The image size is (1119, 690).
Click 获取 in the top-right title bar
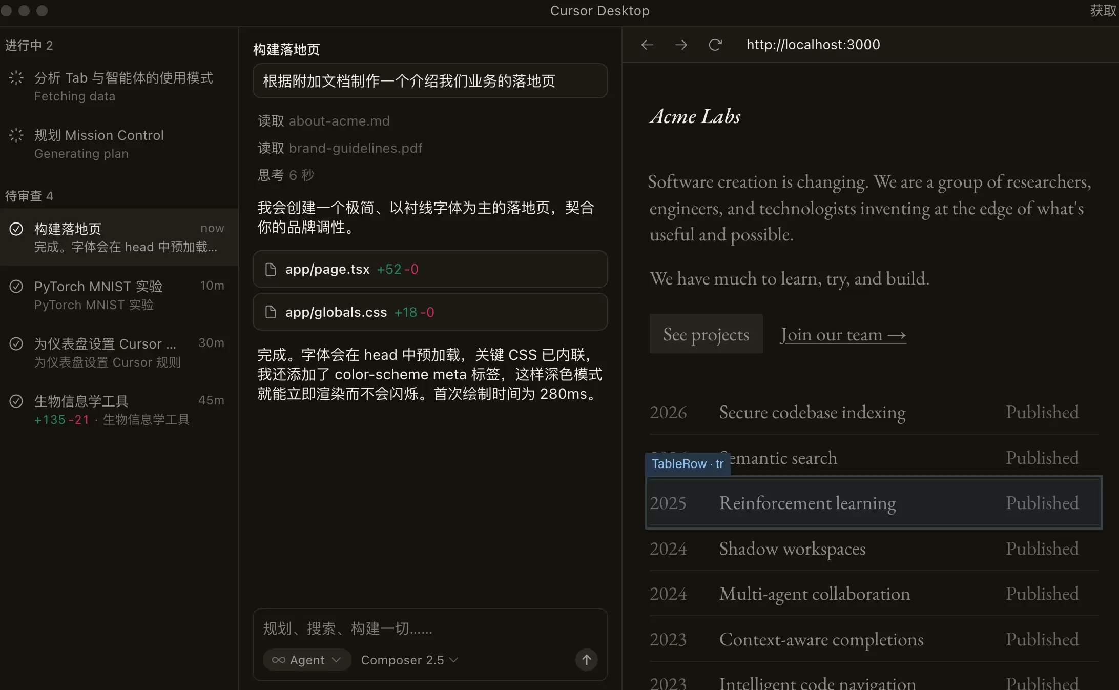pyautogui.click(x=1104, y=11)
